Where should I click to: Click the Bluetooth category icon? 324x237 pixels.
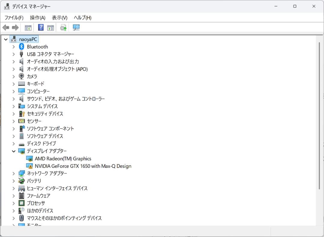(x=21, y=46)
